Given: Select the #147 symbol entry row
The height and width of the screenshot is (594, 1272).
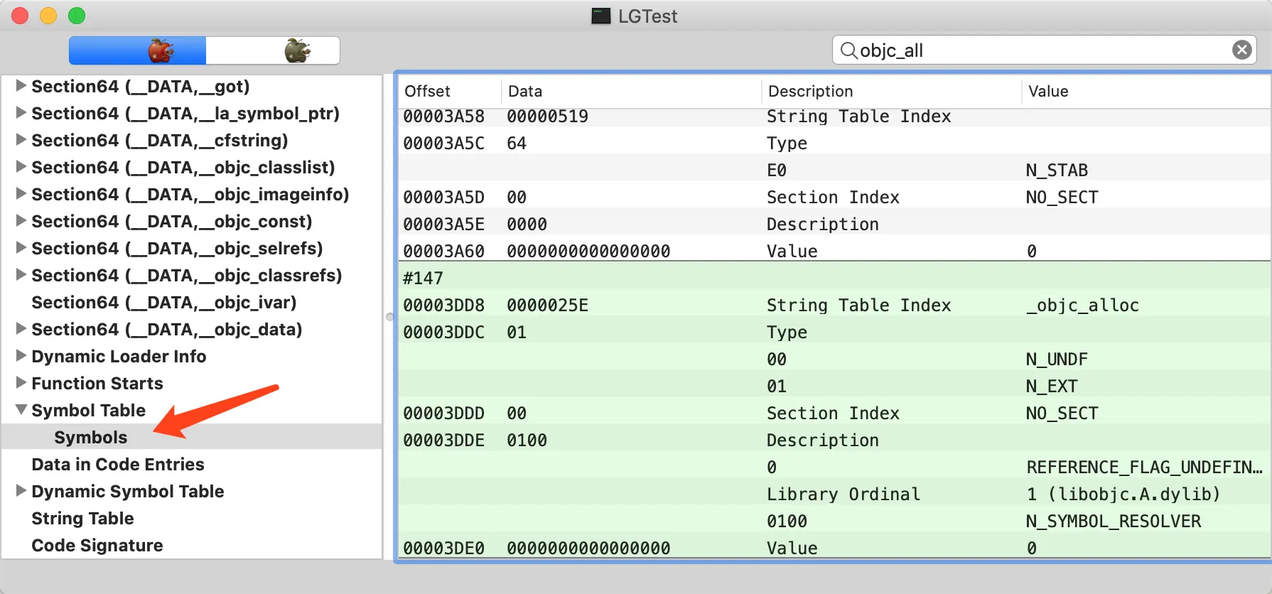Looking at the screenshot, I should (834, 278).
